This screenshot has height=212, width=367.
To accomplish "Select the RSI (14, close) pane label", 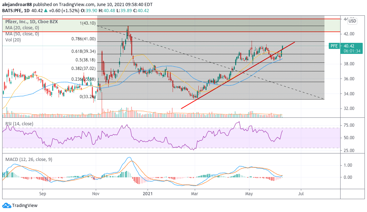I will coord(19,123).
